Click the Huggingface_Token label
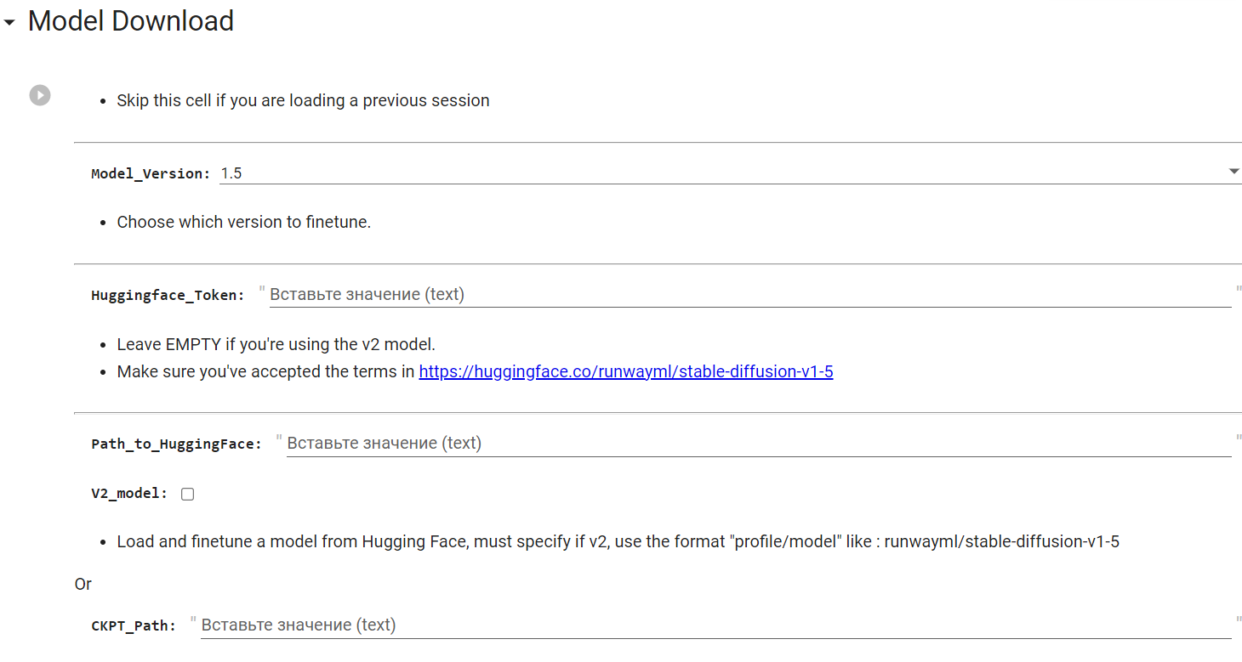1242x662 pixels. (168, 296)
